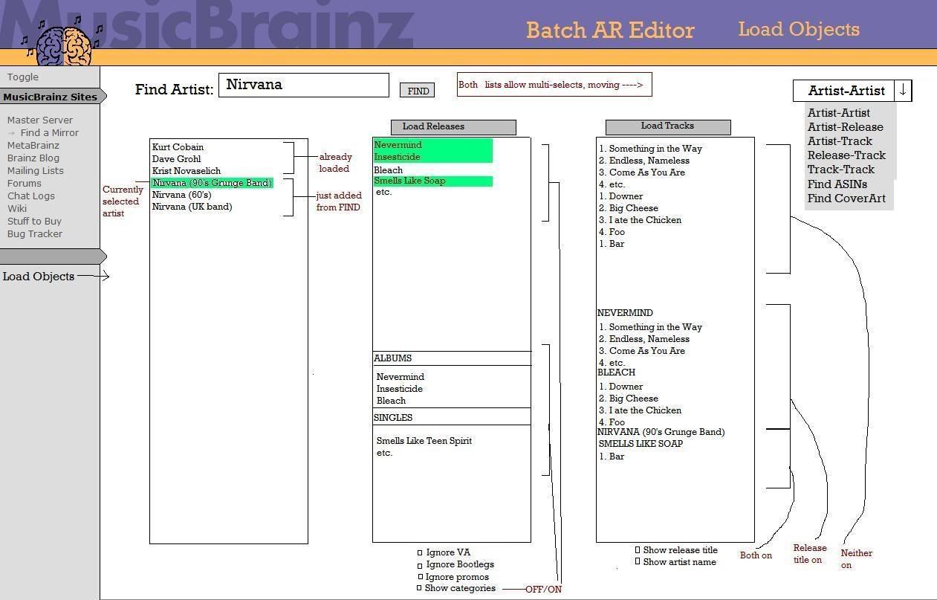Click Load Objects in the sidebar
937x600 pixels.
39,277
